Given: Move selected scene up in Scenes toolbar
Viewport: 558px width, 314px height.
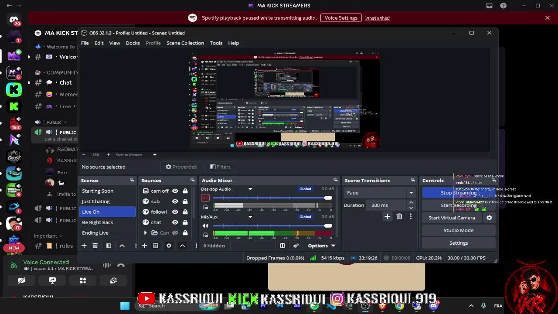Looking at the screenshot, I should coord(122,246).
